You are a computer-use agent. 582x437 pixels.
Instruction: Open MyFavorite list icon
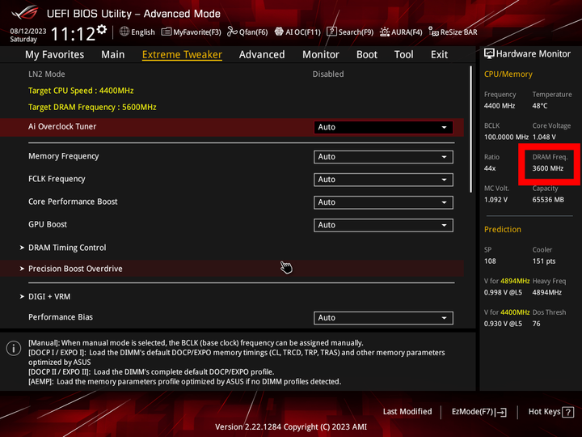167,32
